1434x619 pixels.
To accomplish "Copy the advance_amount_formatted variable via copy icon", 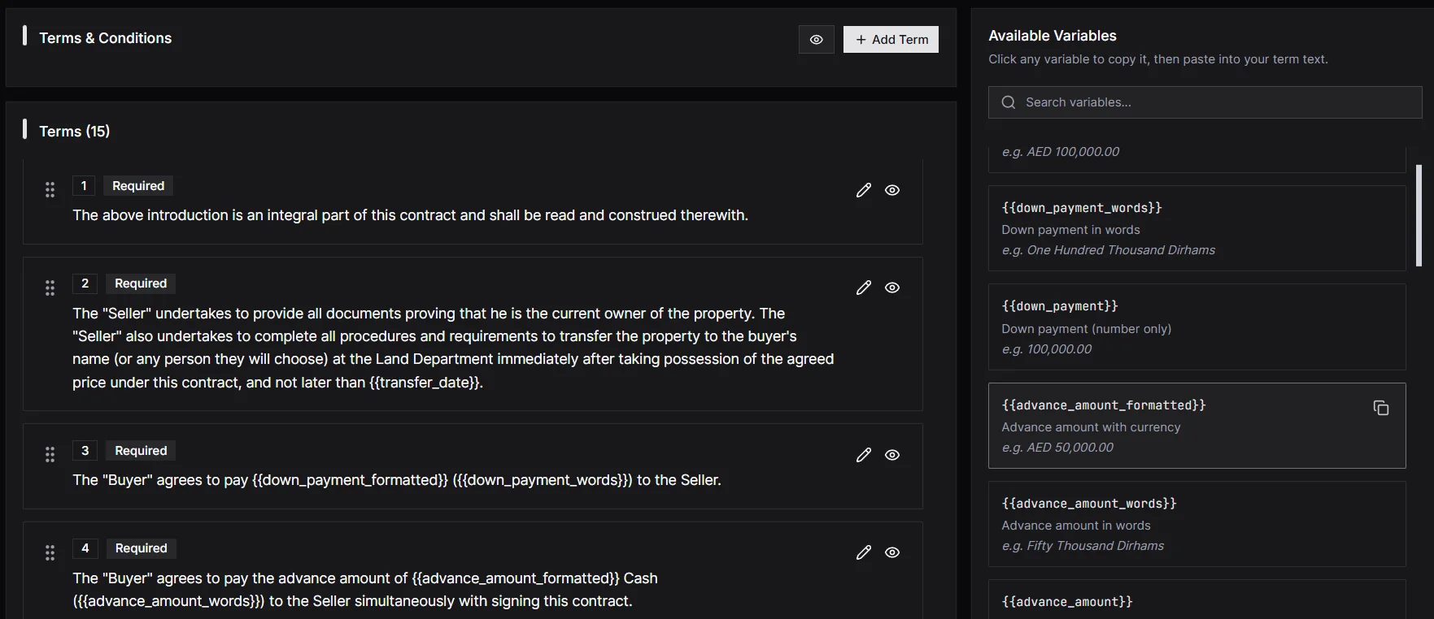I will coord(1380,408).
